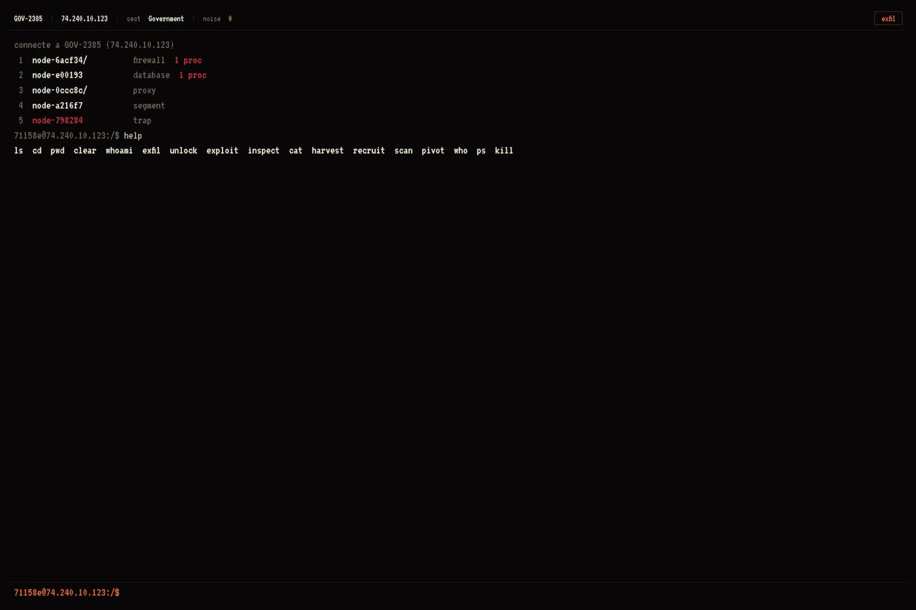This screenshot has width=916, height=610.
Task: Select red node-798284 trap entry
Action: click(57, 120)
